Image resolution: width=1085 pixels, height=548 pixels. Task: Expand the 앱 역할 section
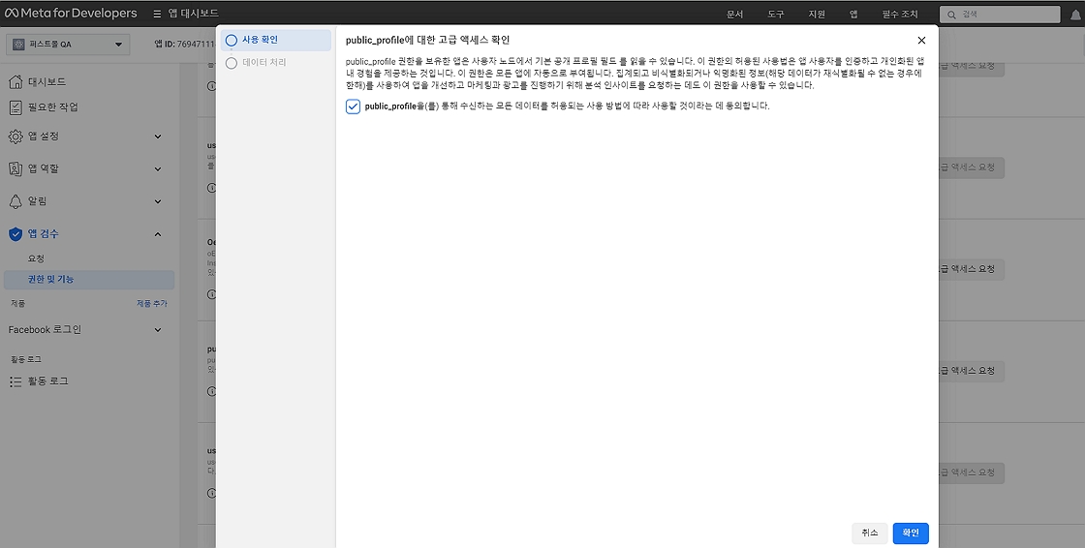[x=158, y=168]
